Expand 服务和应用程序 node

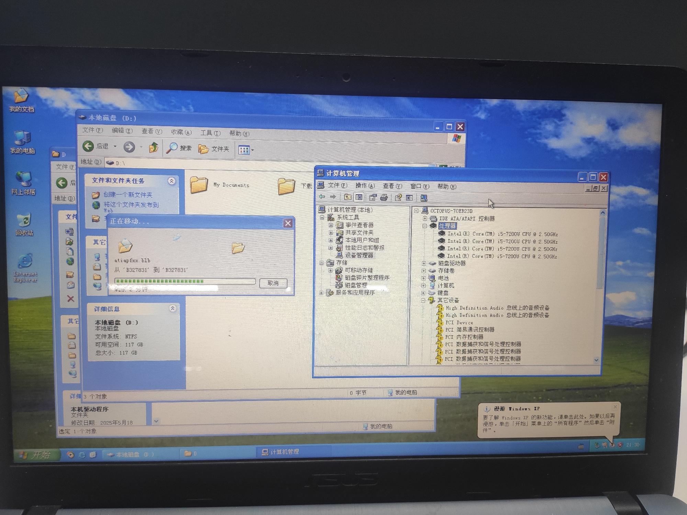pyautogui.click(x=322, y=293)
